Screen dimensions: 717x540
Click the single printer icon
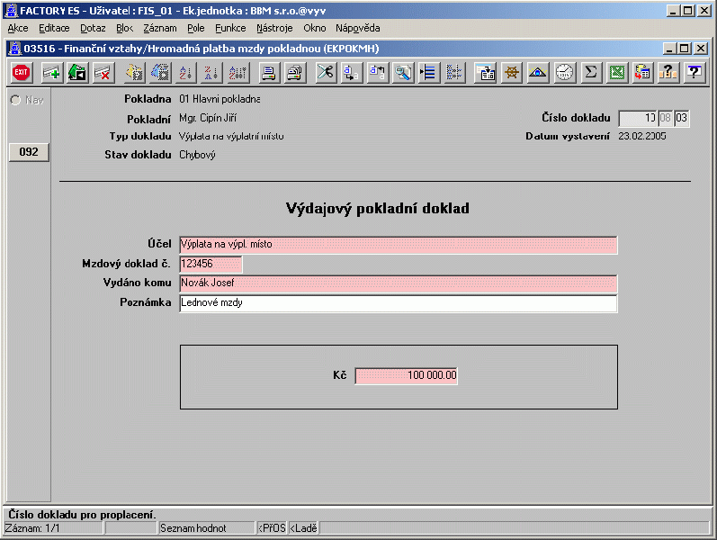(269, 72)
